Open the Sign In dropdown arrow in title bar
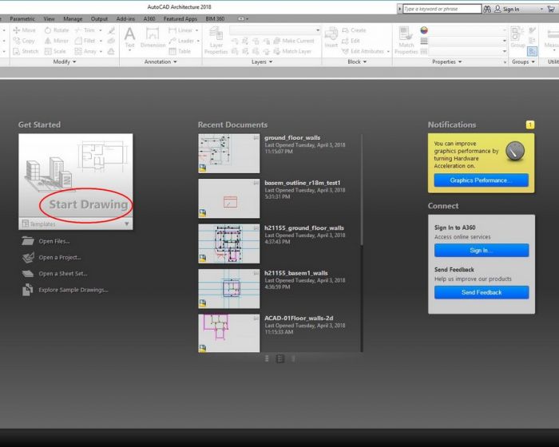The height and width of the screenshot is (447, 559). click(x=542, y=9)
